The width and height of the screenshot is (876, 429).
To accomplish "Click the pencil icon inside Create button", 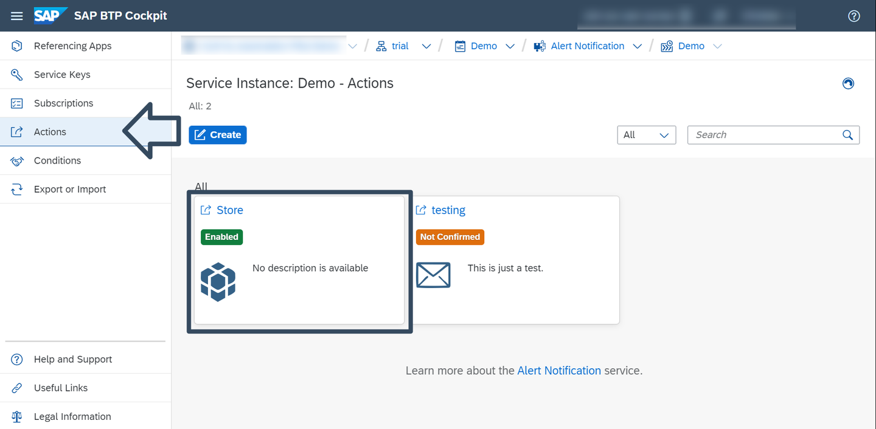I will click(x=200, y=135).
